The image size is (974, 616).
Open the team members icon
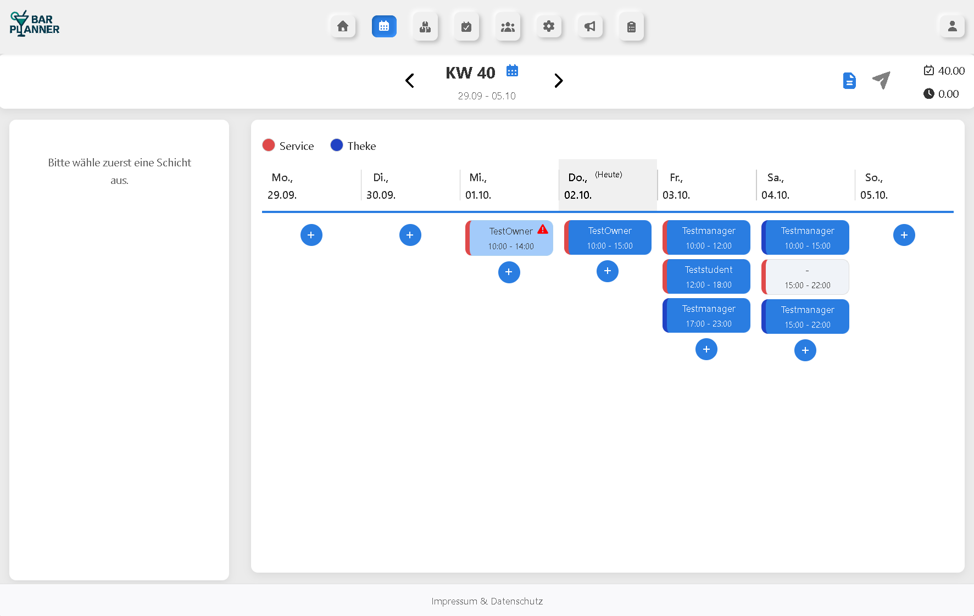508,26
